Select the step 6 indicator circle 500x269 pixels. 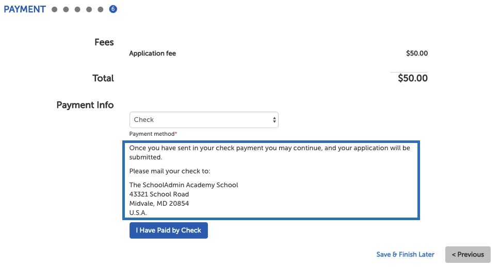(113, 9)
